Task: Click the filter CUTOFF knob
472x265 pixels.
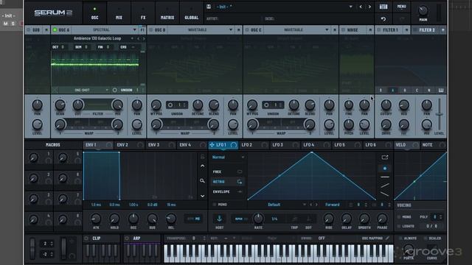Action: tap(386, 105)
